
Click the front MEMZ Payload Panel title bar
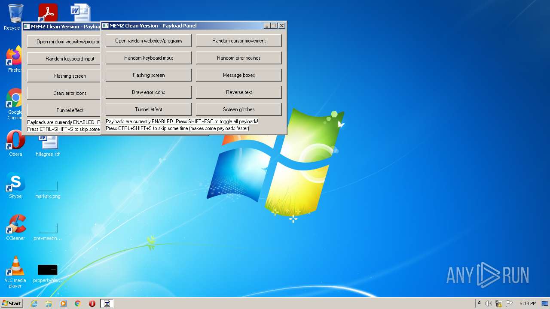click(x=194, y=26)
